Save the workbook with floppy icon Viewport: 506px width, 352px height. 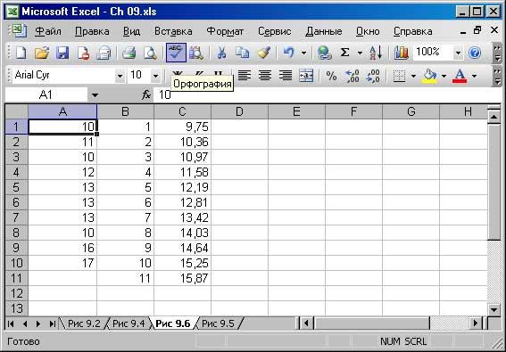click(x=62, y=53)
